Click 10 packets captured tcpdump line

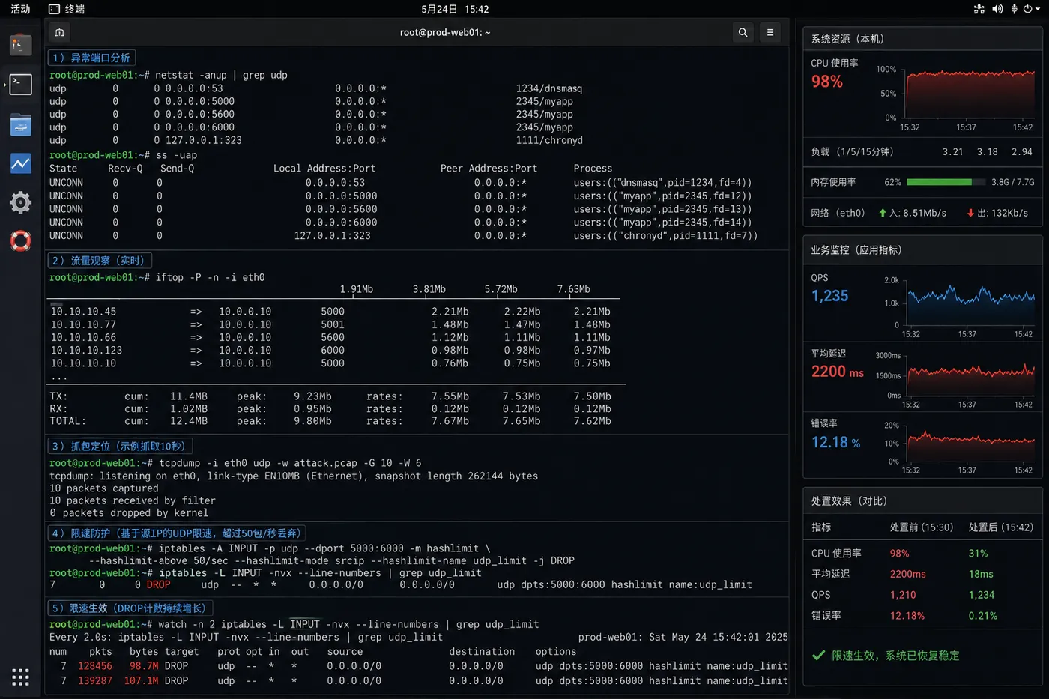tap(104, 488)
